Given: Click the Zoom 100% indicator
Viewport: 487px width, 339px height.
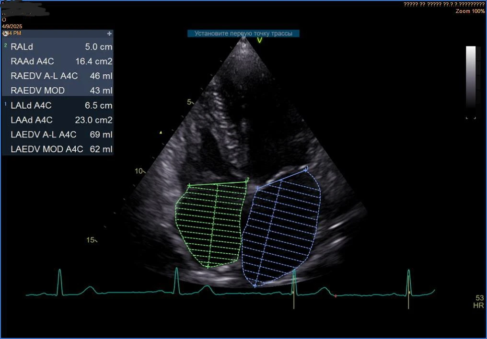Looking at the screenshot, I should pos(470,11).
